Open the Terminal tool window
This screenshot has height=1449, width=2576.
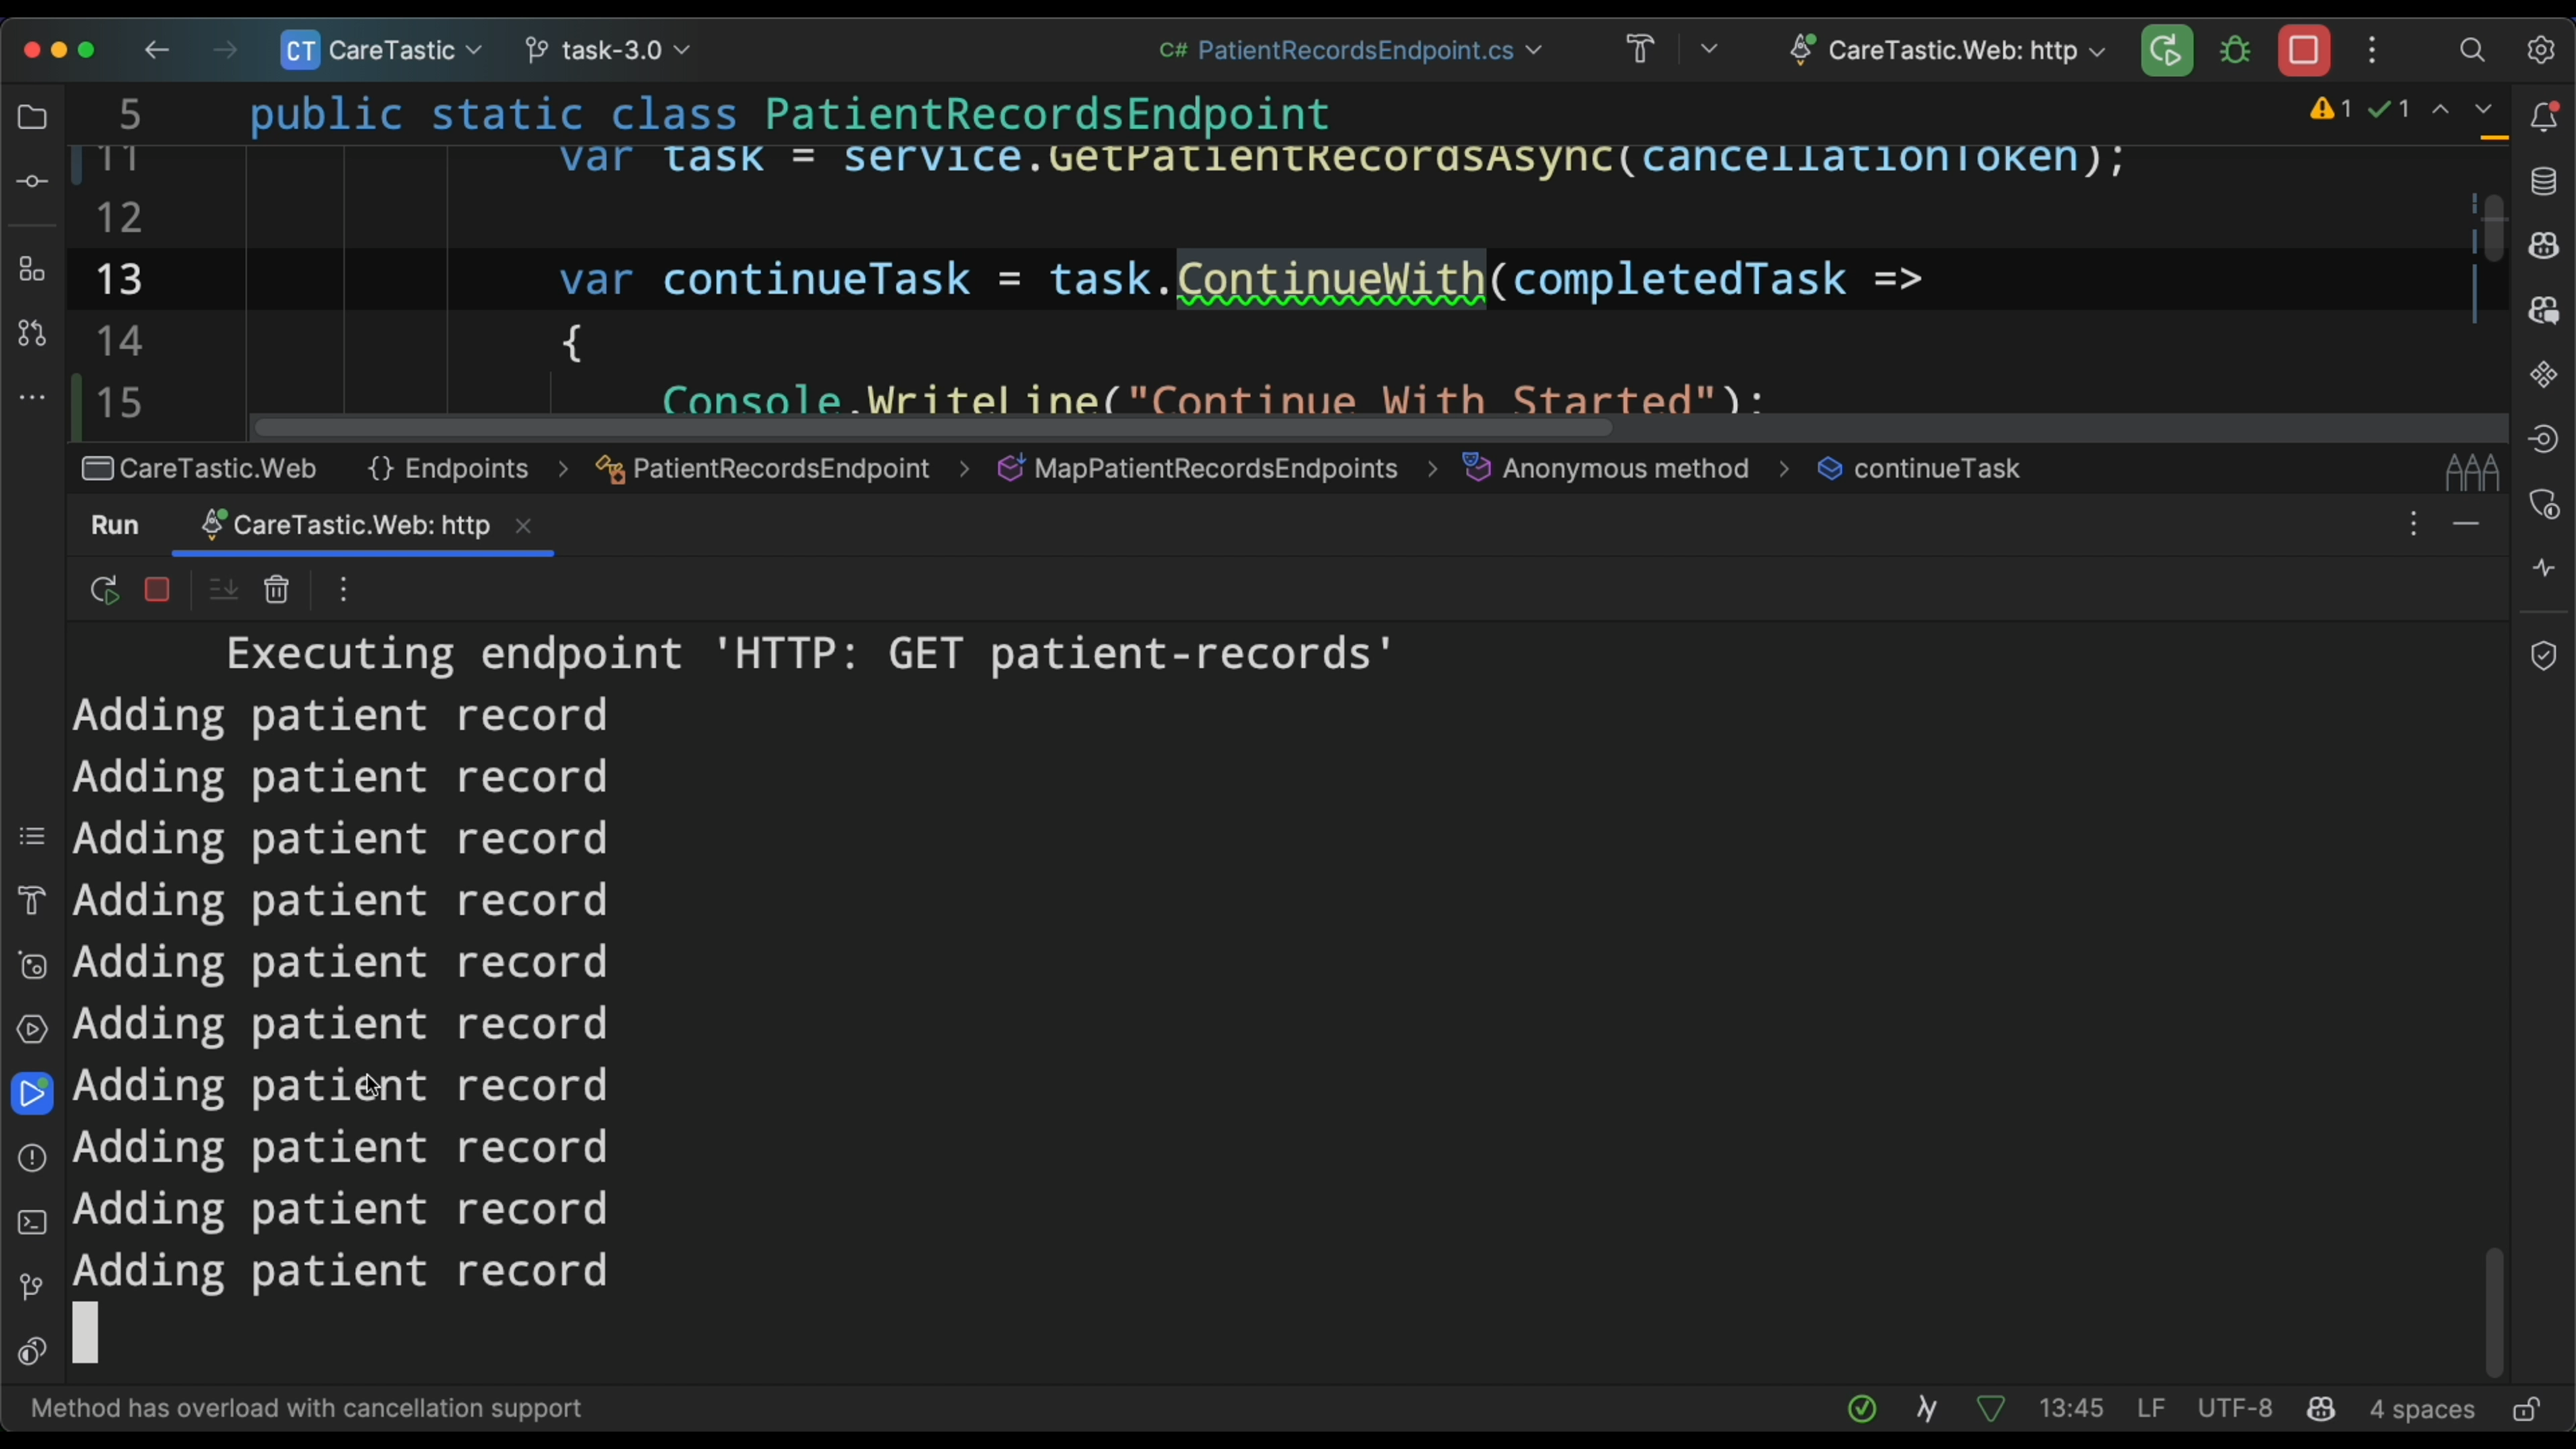[x=32, y=1223]
